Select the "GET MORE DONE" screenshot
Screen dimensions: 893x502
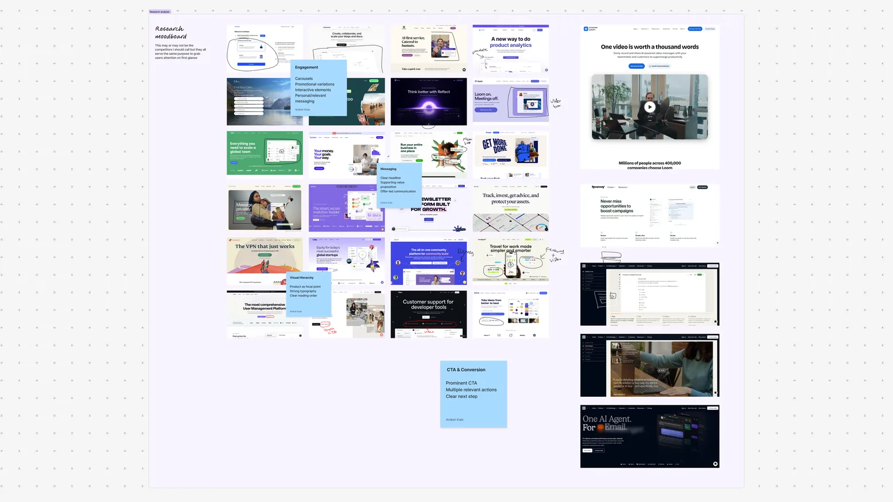pyautogui.click(x=511, y=155)
